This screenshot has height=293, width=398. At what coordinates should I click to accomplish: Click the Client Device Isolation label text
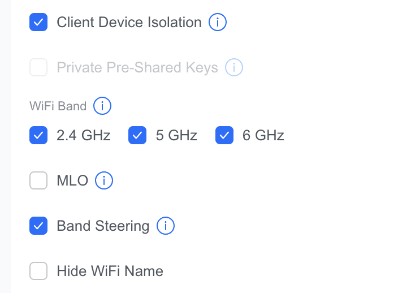point(129,23)
